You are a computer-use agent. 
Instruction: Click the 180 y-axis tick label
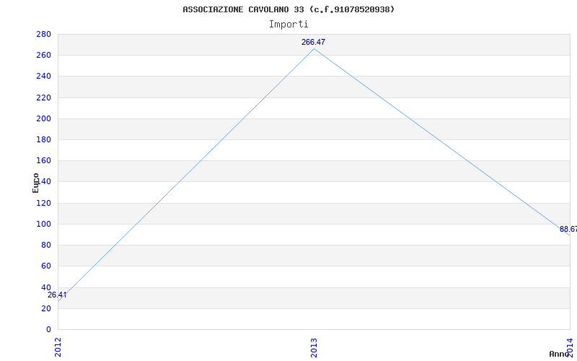coord(43,139)
